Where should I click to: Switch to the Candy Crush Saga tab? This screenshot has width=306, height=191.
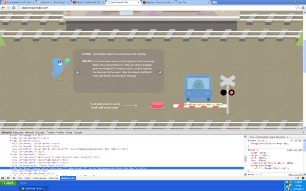[158, 2]
